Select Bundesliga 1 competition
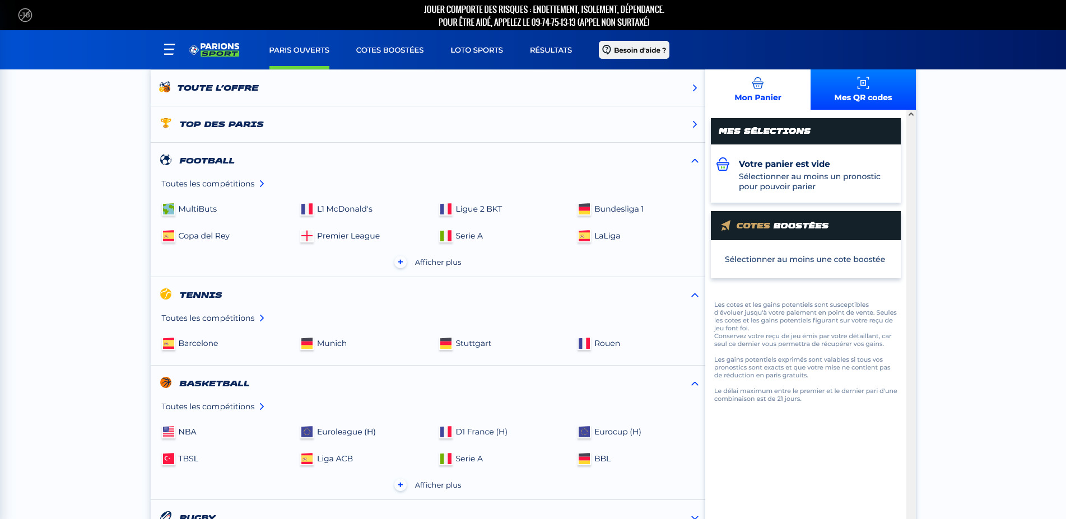Image resolution: width=1066 pixels, height=519 pixels. tap(611, 209)
